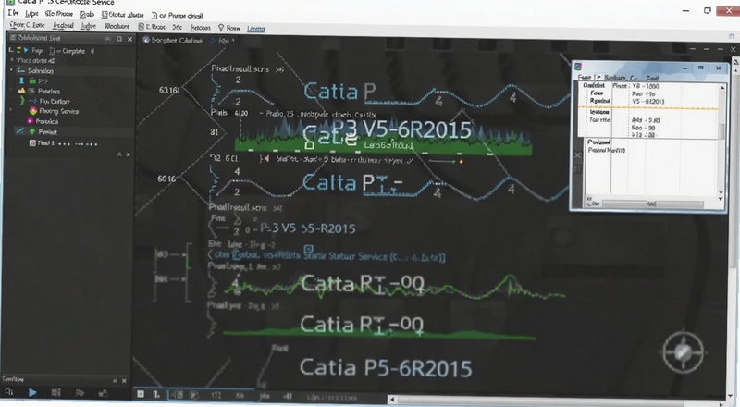Viewport: 740px width, 407px height.
Task: Toggle the framed icon pair in bottom viewport bar
Action: click(x=184, y=395)
